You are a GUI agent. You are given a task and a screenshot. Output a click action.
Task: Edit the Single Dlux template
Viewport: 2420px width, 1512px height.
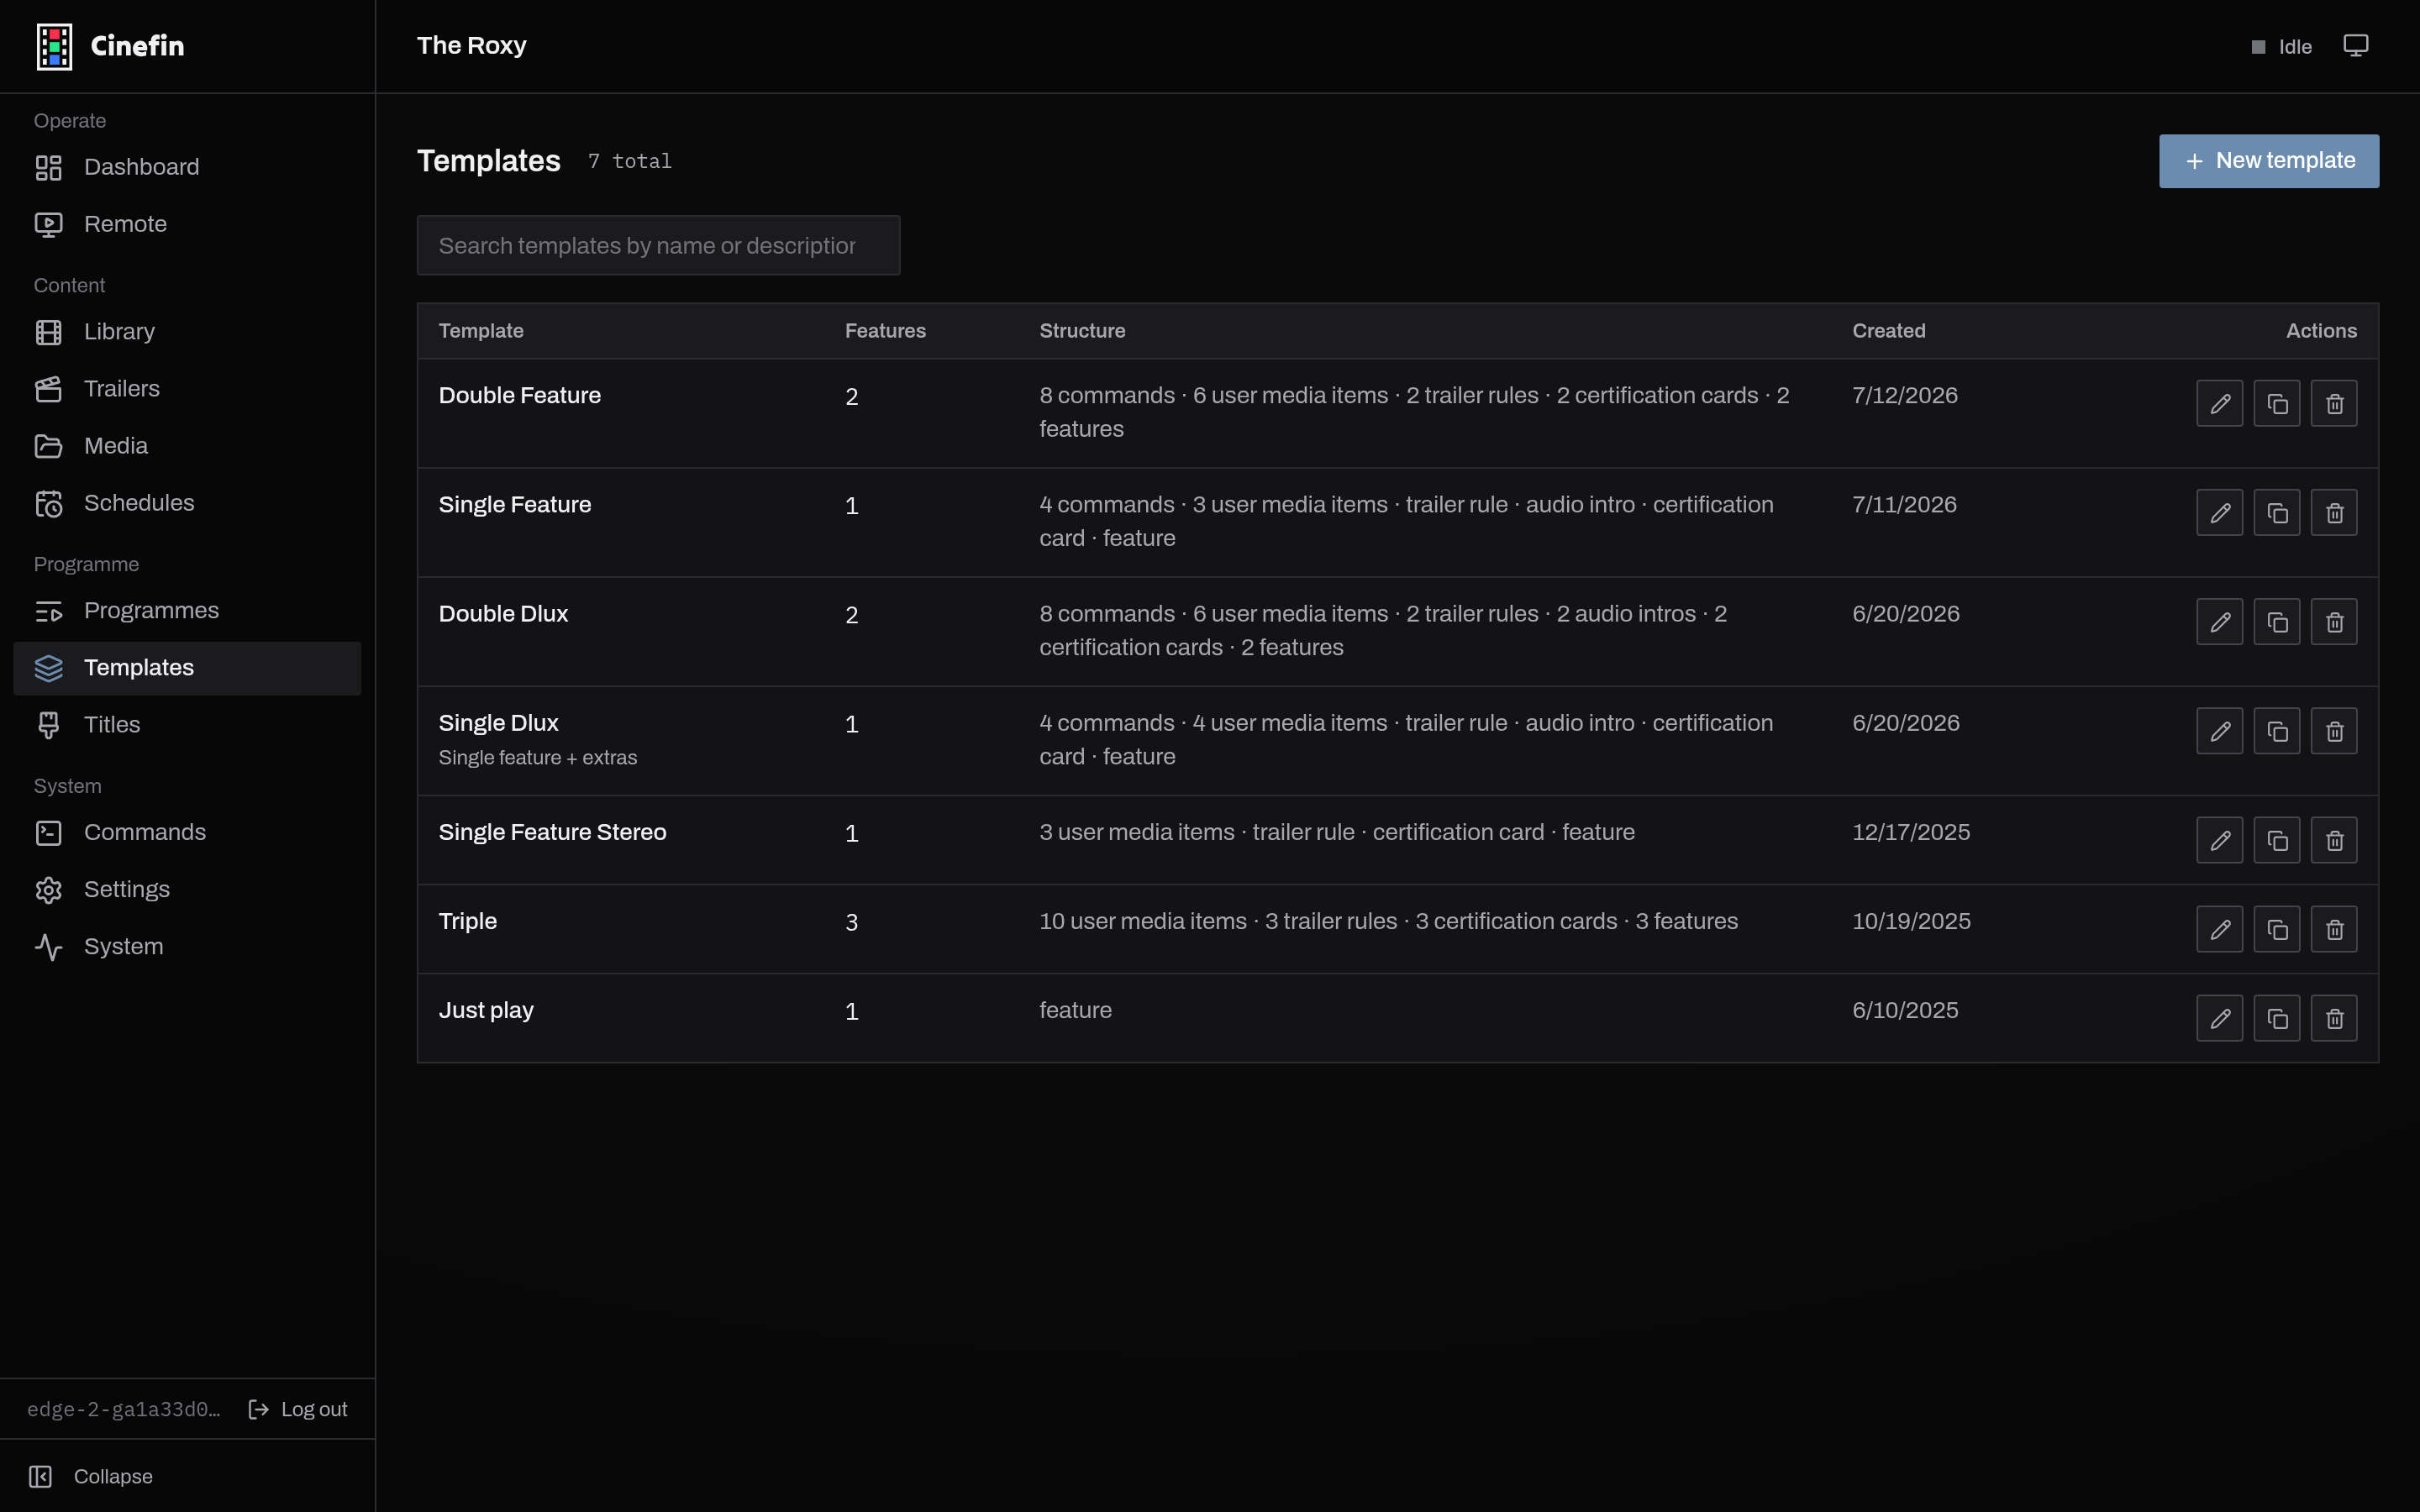pos(2219,730)
